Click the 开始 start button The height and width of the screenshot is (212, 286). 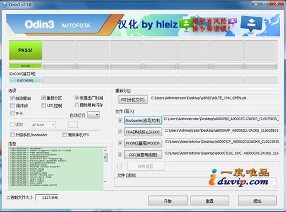click(x=168, y=201)
